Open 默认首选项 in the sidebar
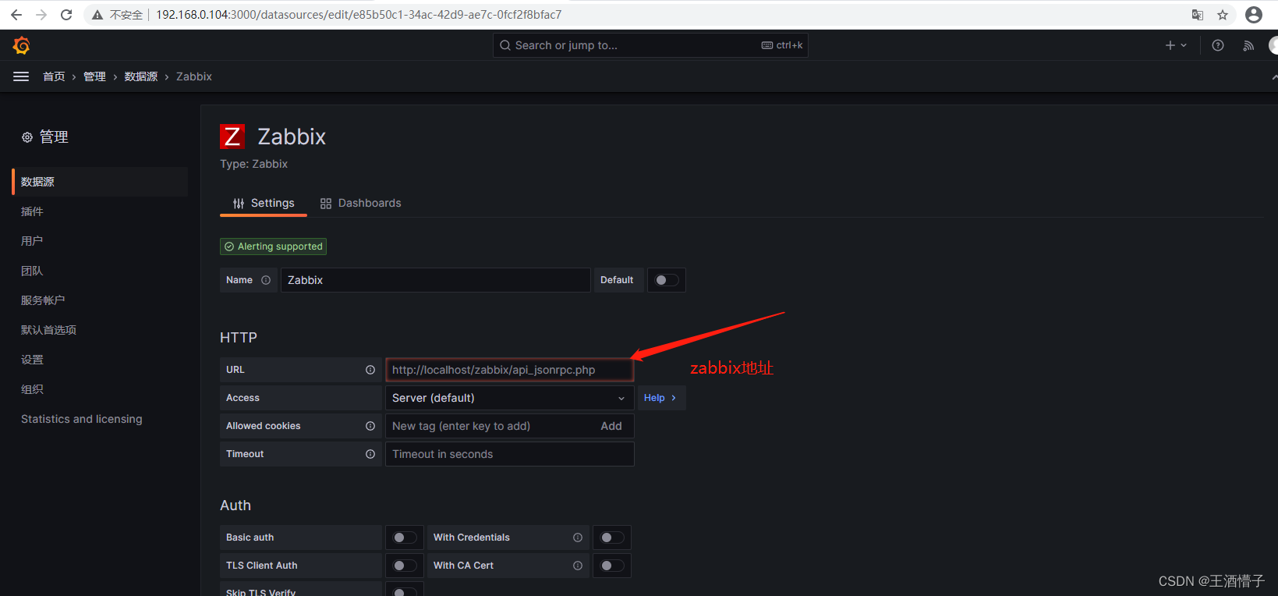 [x=48, y=330]
